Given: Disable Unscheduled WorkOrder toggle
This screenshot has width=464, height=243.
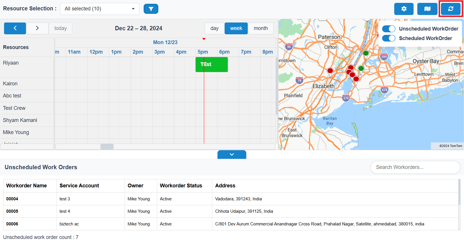Looking at the screenshot, I should coord(388,29).
